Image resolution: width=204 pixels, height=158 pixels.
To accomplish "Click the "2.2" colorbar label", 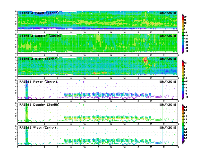I will 185,110.
